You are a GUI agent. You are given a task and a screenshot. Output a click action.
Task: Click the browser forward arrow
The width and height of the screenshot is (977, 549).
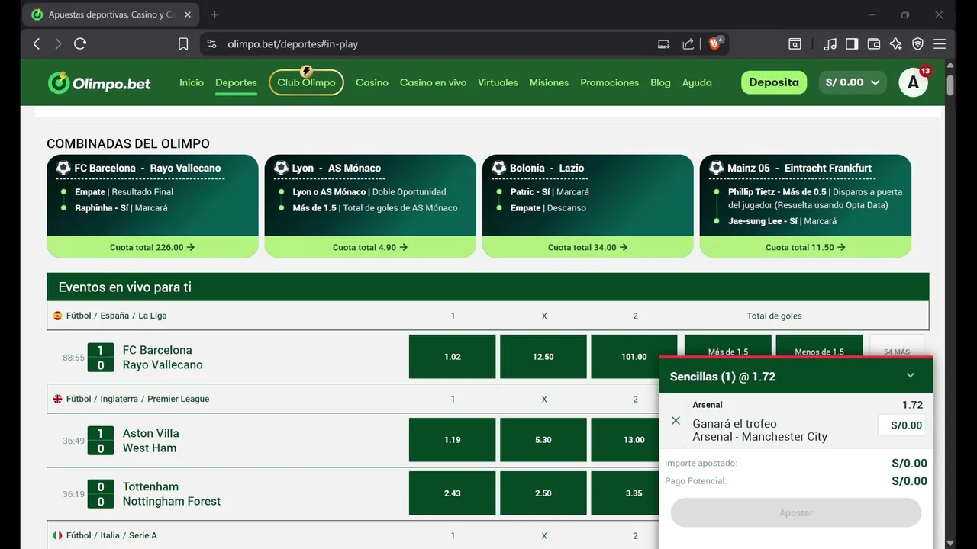[x=58, y=44]
